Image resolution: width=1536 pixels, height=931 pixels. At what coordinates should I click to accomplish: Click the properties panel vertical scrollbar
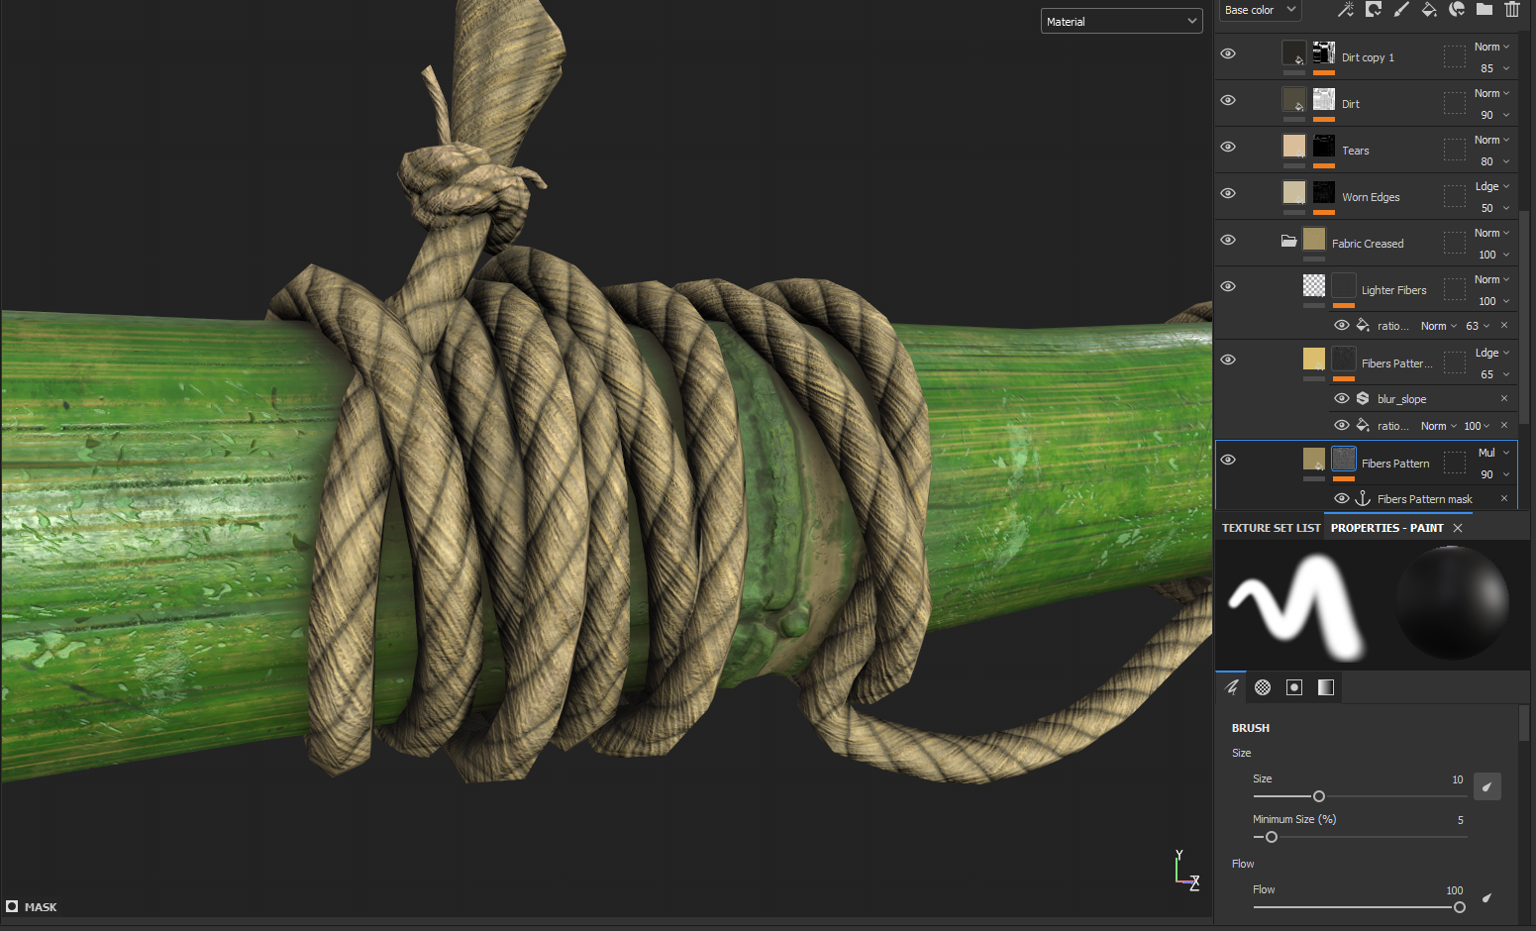[1523, 723]
